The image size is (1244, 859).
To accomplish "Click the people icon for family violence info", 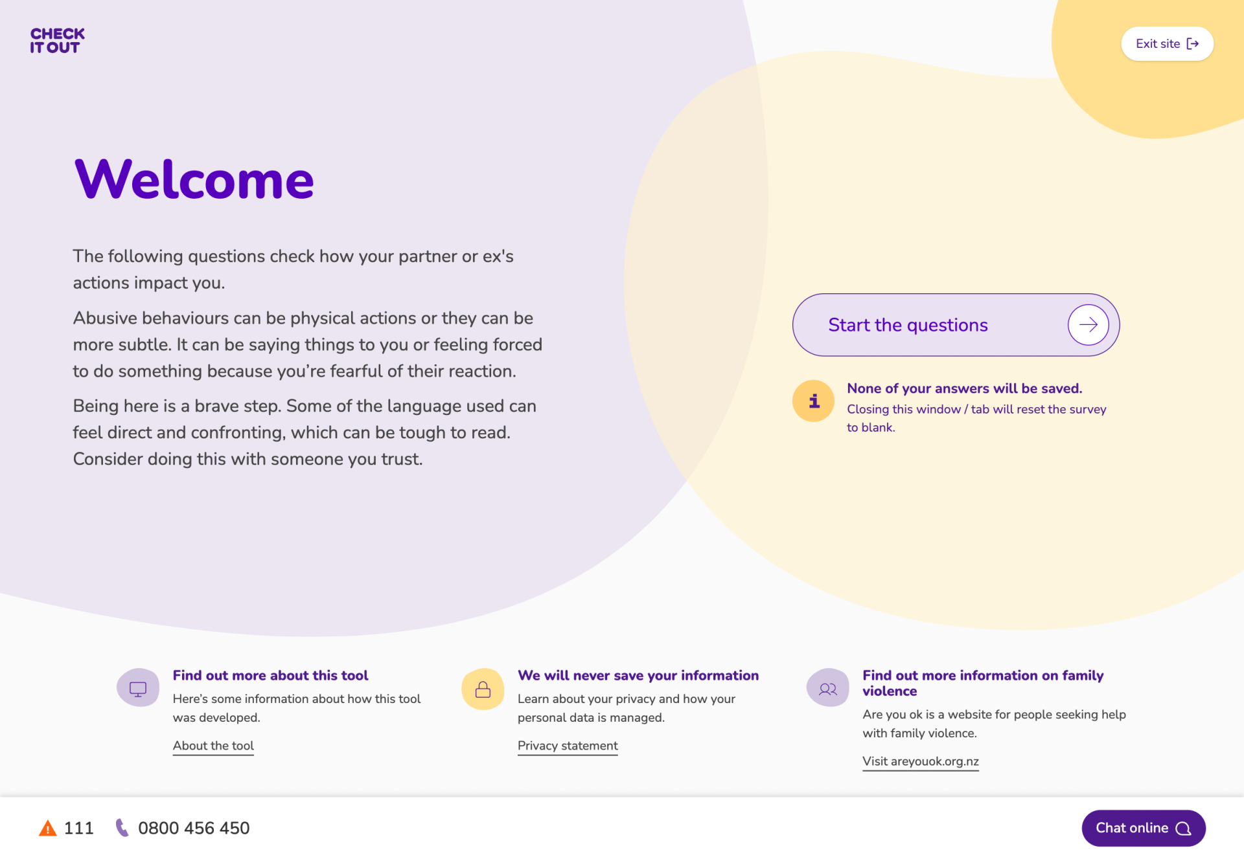I will point(827,689).
